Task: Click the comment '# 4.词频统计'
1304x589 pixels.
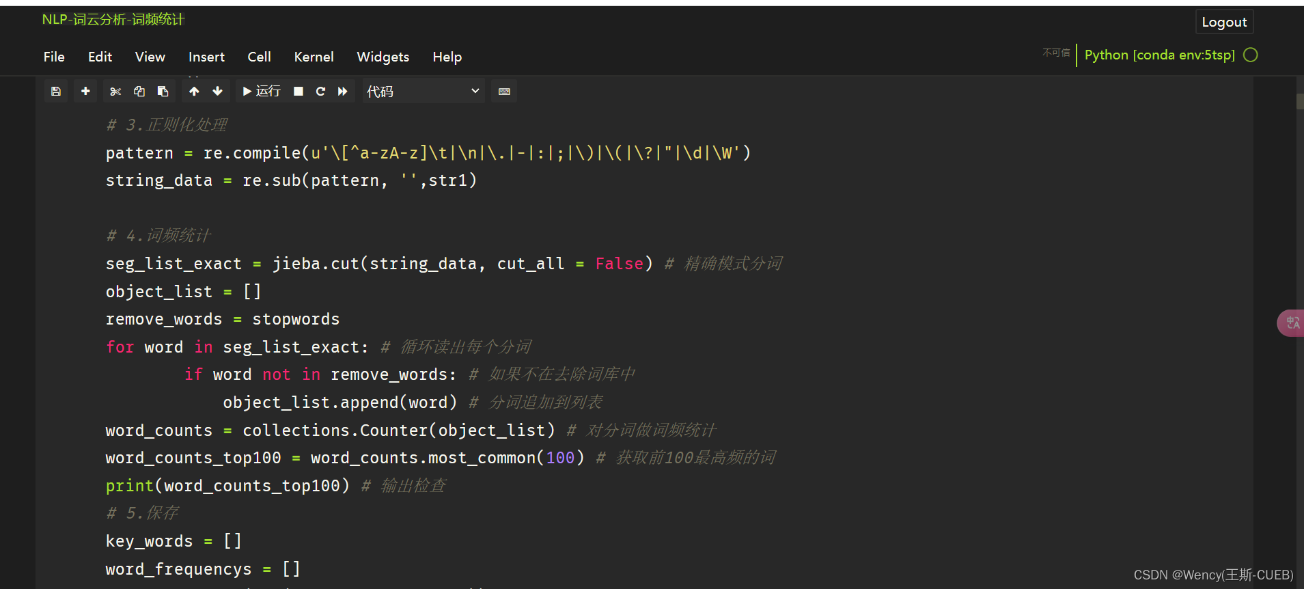Action: click(x=158, y=236)
